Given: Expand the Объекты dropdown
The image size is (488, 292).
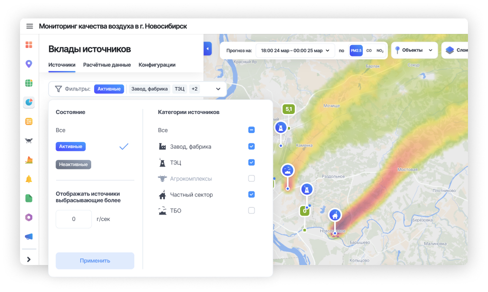Looking at the screenshot, I should click(414, 50).
